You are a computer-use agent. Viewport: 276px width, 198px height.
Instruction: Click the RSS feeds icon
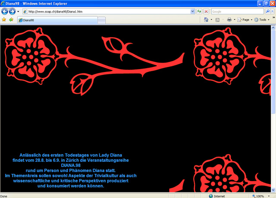217,20
